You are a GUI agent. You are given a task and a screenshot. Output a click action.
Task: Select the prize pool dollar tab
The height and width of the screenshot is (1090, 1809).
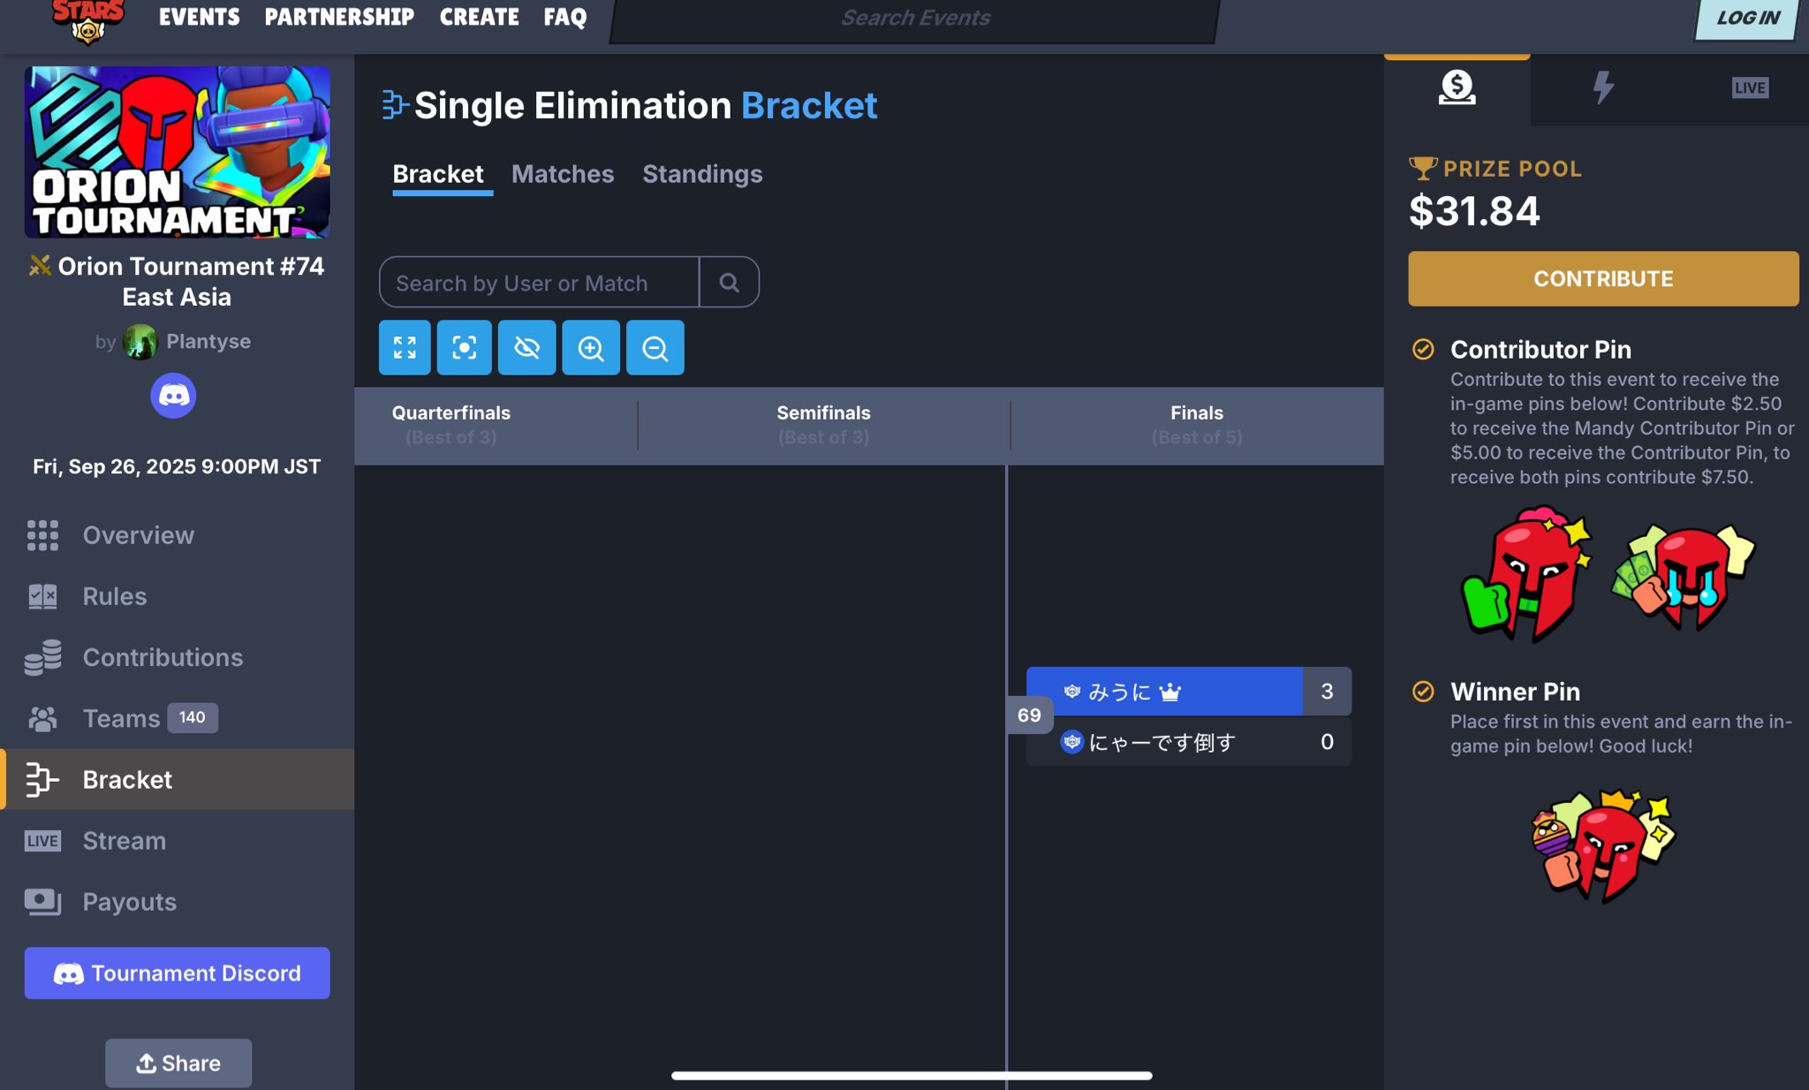click(x=1457, y=87)
